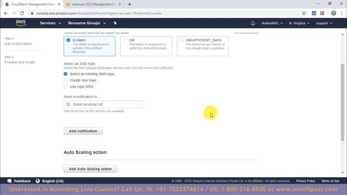
Task: Open the Terms of Use link
Action: coord(330,181)
